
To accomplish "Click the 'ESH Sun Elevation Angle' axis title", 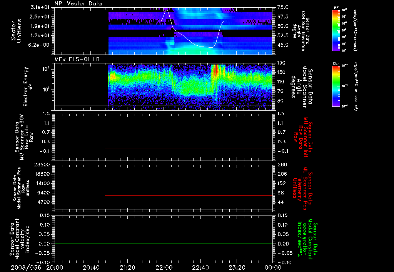I will coord(301,31).
